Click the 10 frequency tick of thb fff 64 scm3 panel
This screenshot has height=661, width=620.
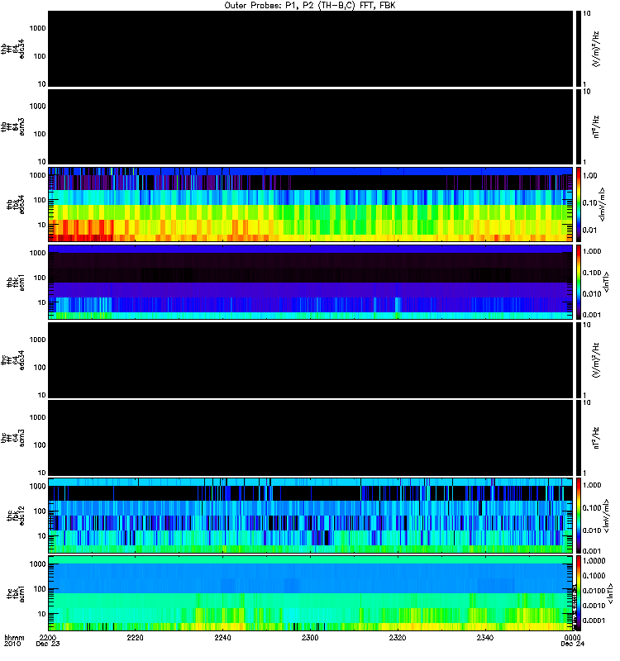pos(41,162)
